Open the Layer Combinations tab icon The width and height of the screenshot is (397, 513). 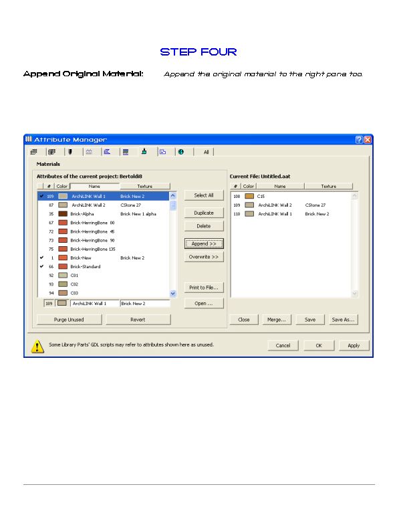pyautogui.click(x=51, y=152)
